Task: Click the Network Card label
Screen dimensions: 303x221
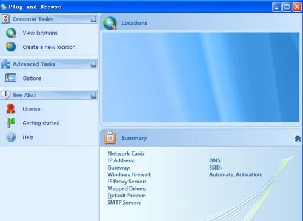Action: tap(125, 153)
